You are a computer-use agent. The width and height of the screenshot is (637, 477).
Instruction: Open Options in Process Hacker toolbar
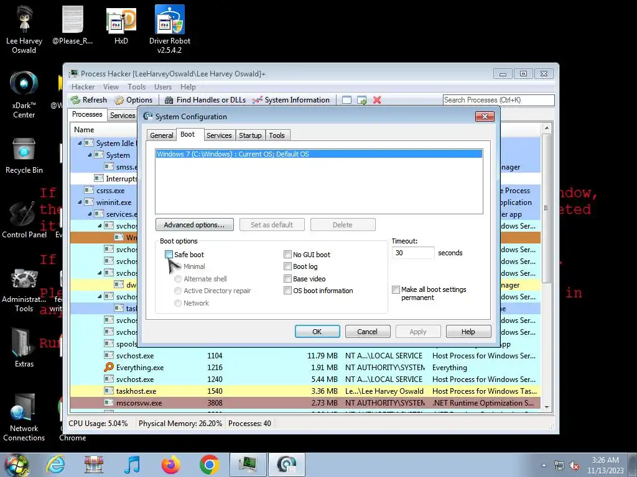point(133,100)
